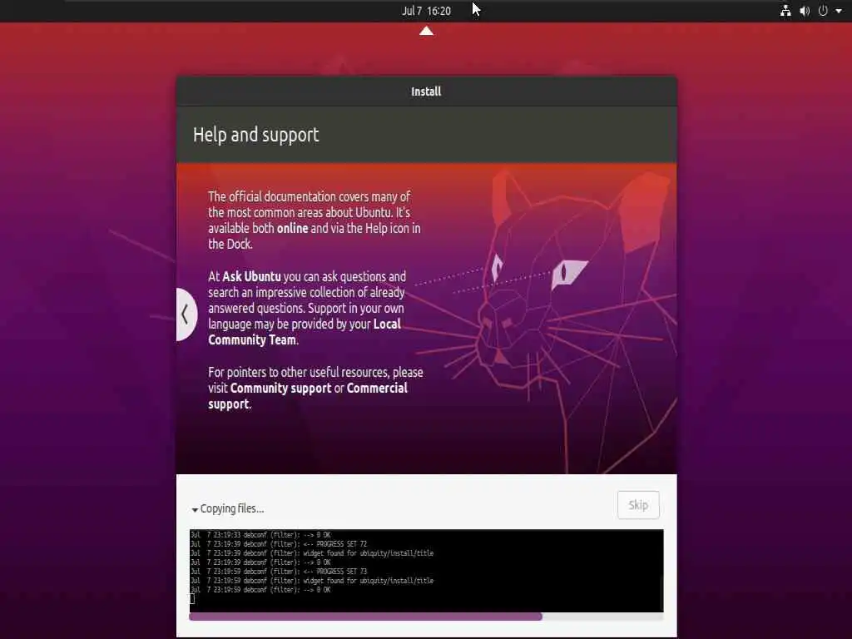Open the network status icon in top bar
852x639 pixels.
point(785,11)
